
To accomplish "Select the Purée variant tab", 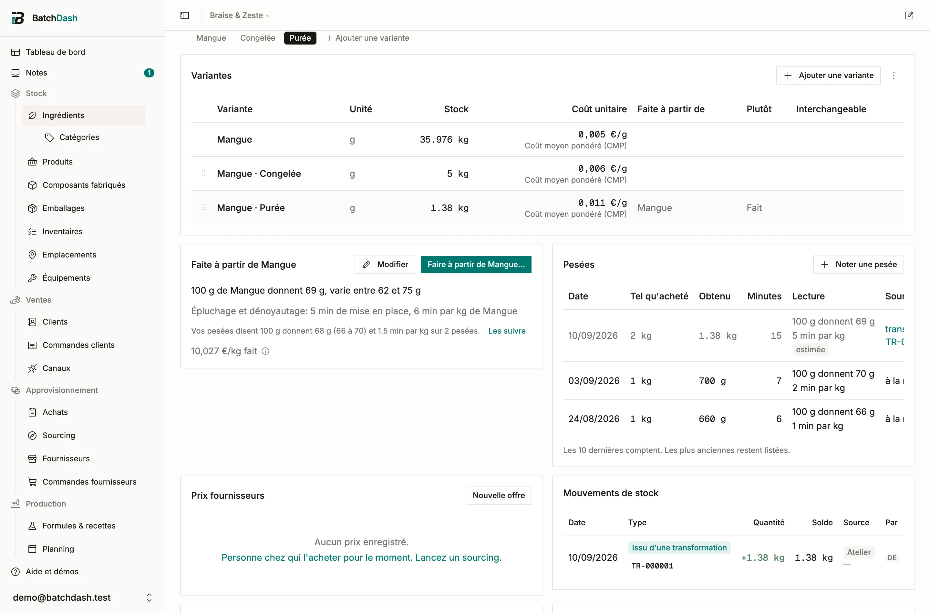I will pos(300,38).
